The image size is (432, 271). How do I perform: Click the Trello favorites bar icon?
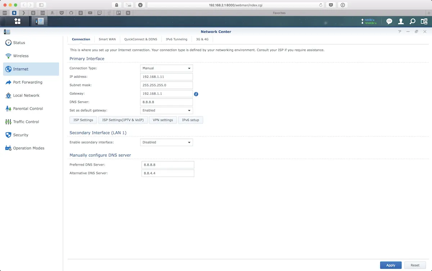click(118, 13)
